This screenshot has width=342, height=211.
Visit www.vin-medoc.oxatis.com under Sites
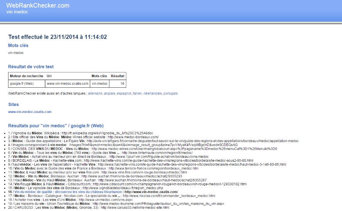(x=29, y=112)
